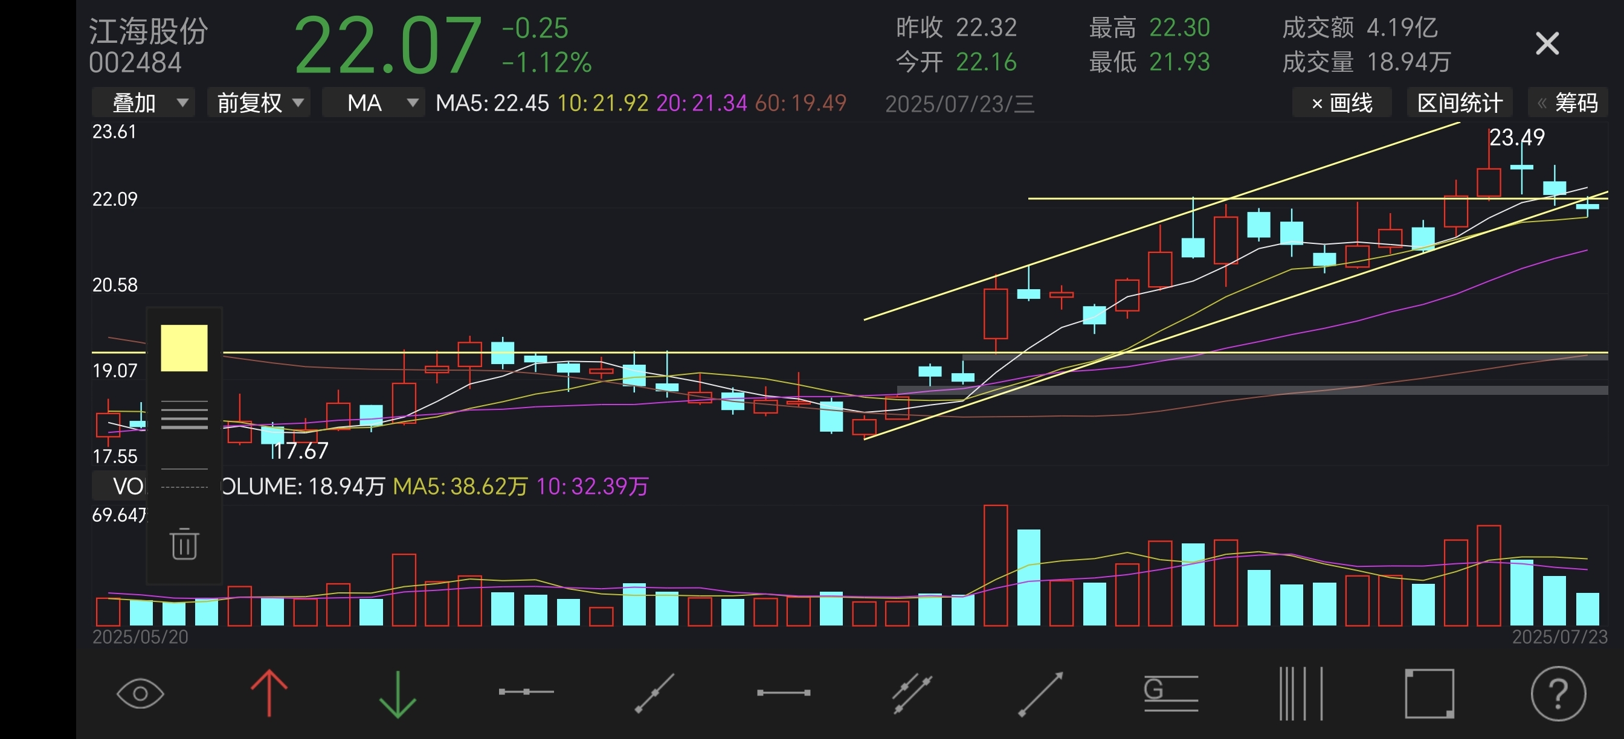
Task: Click the volume MA5: 38.62万 text
Action: coord(460,487)
